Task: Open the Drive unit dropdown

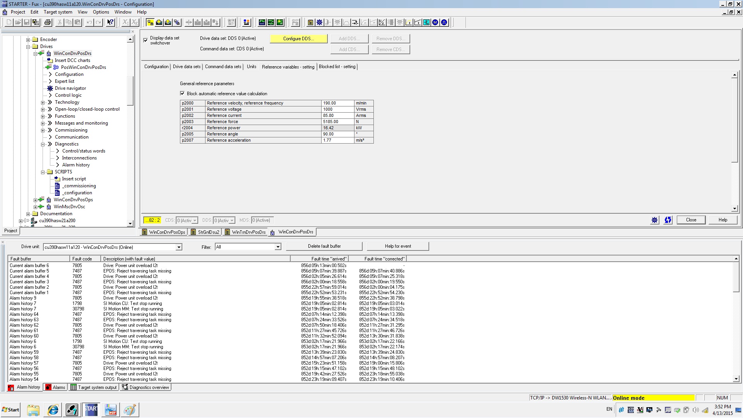Action: coord(179,247)
